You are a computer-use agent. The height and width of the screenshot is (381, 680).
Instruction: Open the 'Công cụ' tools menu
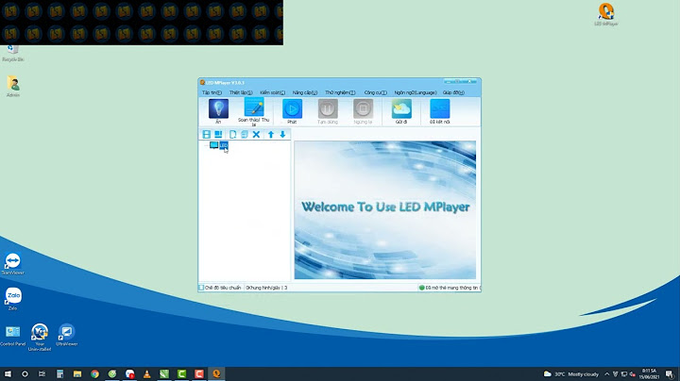tap(375, 92)
